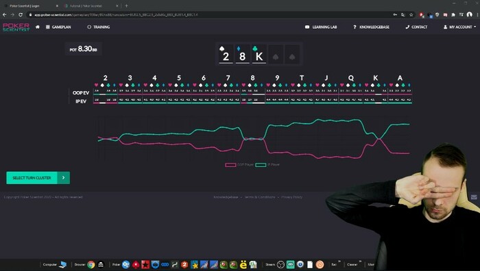Screen dimensions: 480x271
Task: Open the Gameplan menu
Action: [x=58, y=27]
